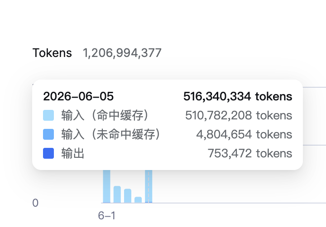
Task: Click the 6-1 x-axis date label
Action: pos(106,215)
